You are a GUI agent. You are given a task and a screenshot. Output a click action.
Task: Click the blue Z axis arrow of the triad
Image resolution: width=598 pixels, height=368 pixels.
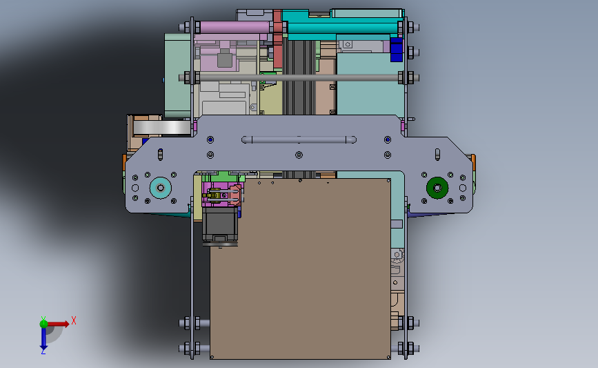coord(43,338)
